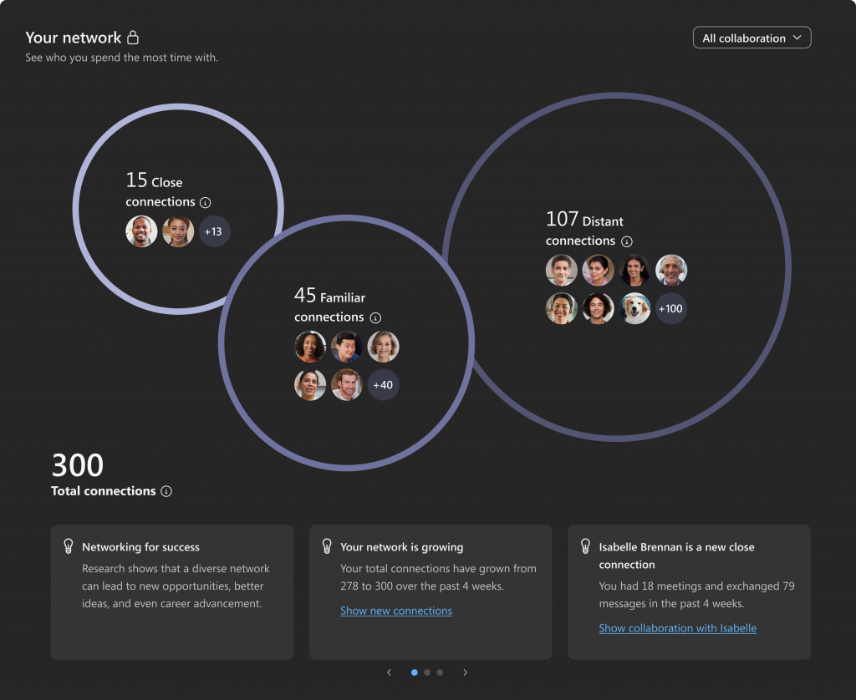Go back using the left carousel chevron
The image size is (856, 700).
point(390,672)
